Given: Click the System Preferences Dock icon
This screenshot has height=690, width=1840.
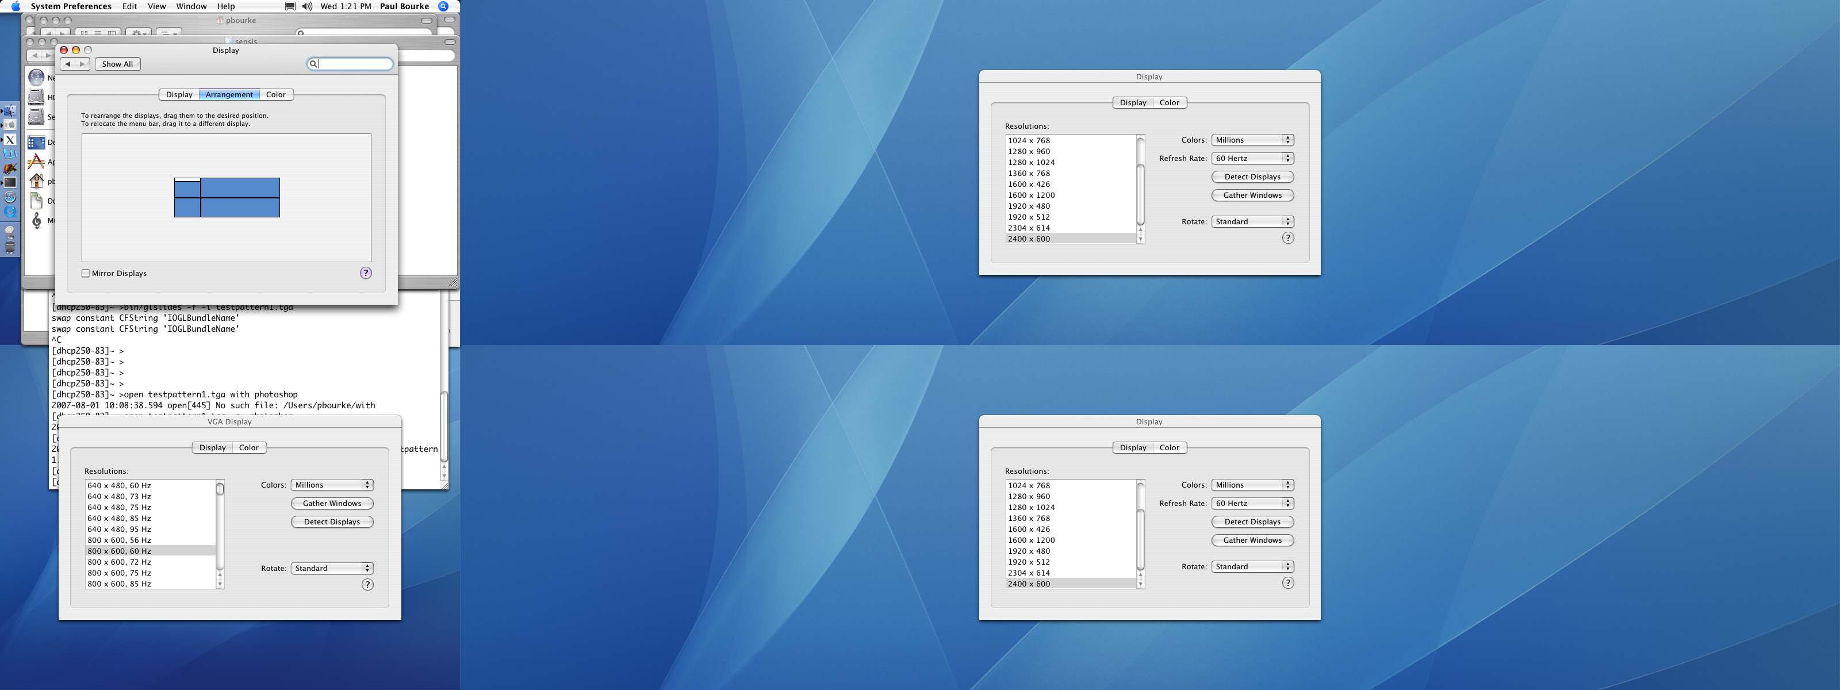Looking at the screenshot, I should tap(10, 125).
